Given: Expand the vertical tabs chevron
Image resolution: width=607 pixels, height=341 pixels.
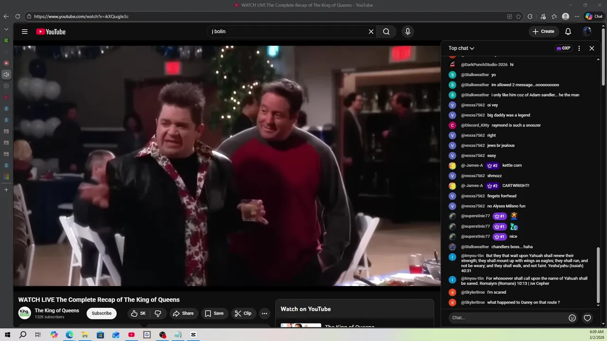Looking at the screenshot, I should [6, 29].
